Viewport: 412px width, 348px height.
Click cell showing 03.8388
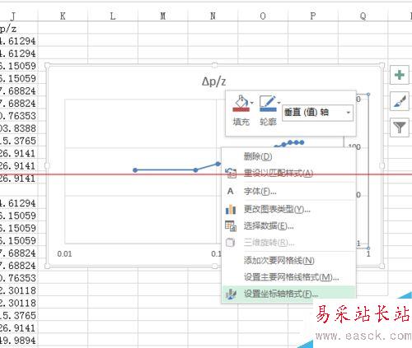tap(19, 128)
